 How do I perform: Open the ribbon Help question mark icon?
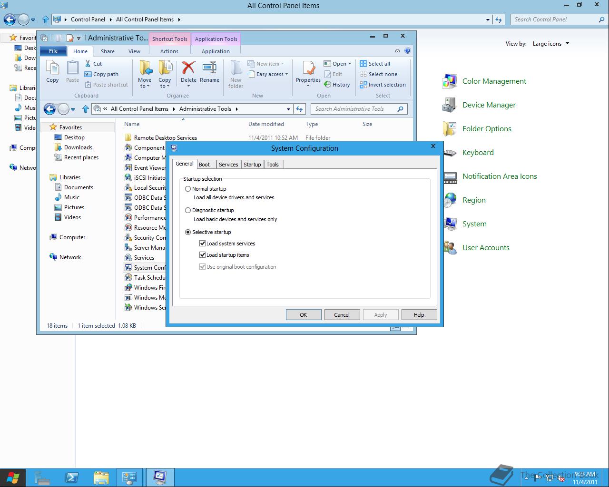(408, 50)
